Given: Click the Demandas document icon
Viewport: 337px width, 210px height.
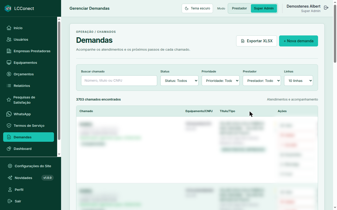Looking at the screenshot, I should [9, 137].
